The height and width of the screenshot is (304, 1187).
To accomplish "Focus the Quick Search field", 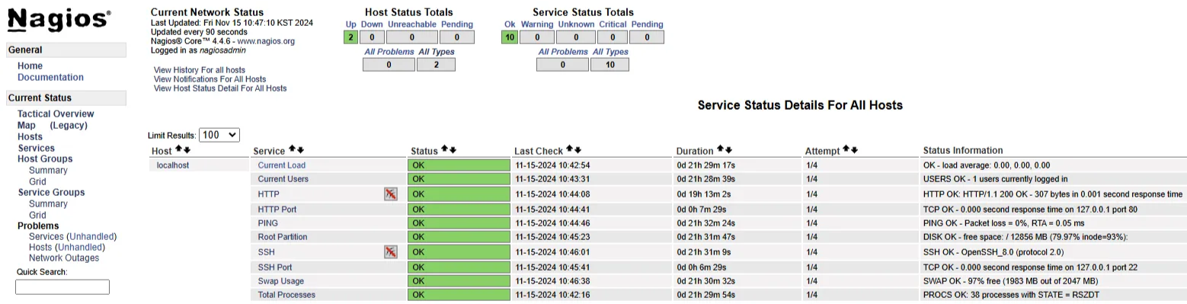I will point(62,286).
